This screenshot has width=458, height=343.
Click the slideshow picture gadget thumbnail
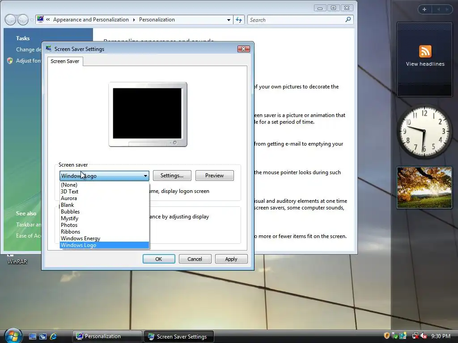pos(424,188)
